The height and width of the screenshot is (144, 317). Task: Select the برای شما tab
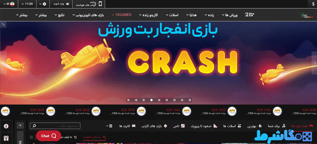click(277, 126)
